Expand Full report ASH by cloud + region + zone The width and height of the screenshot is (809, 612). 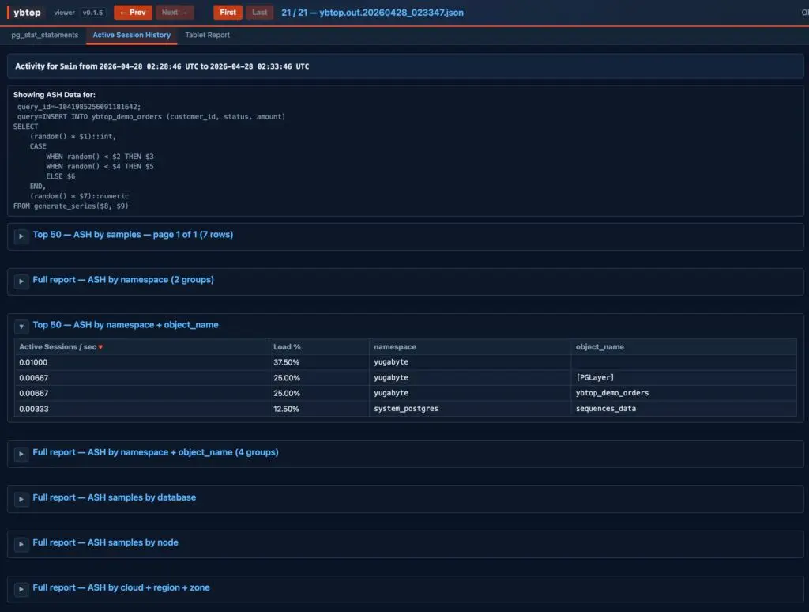point(21,588)
